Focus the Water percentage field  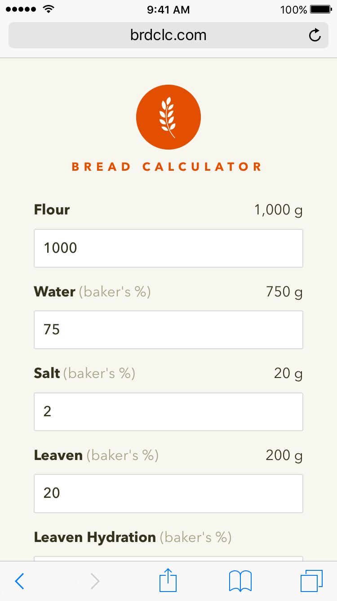coord(168,330)
